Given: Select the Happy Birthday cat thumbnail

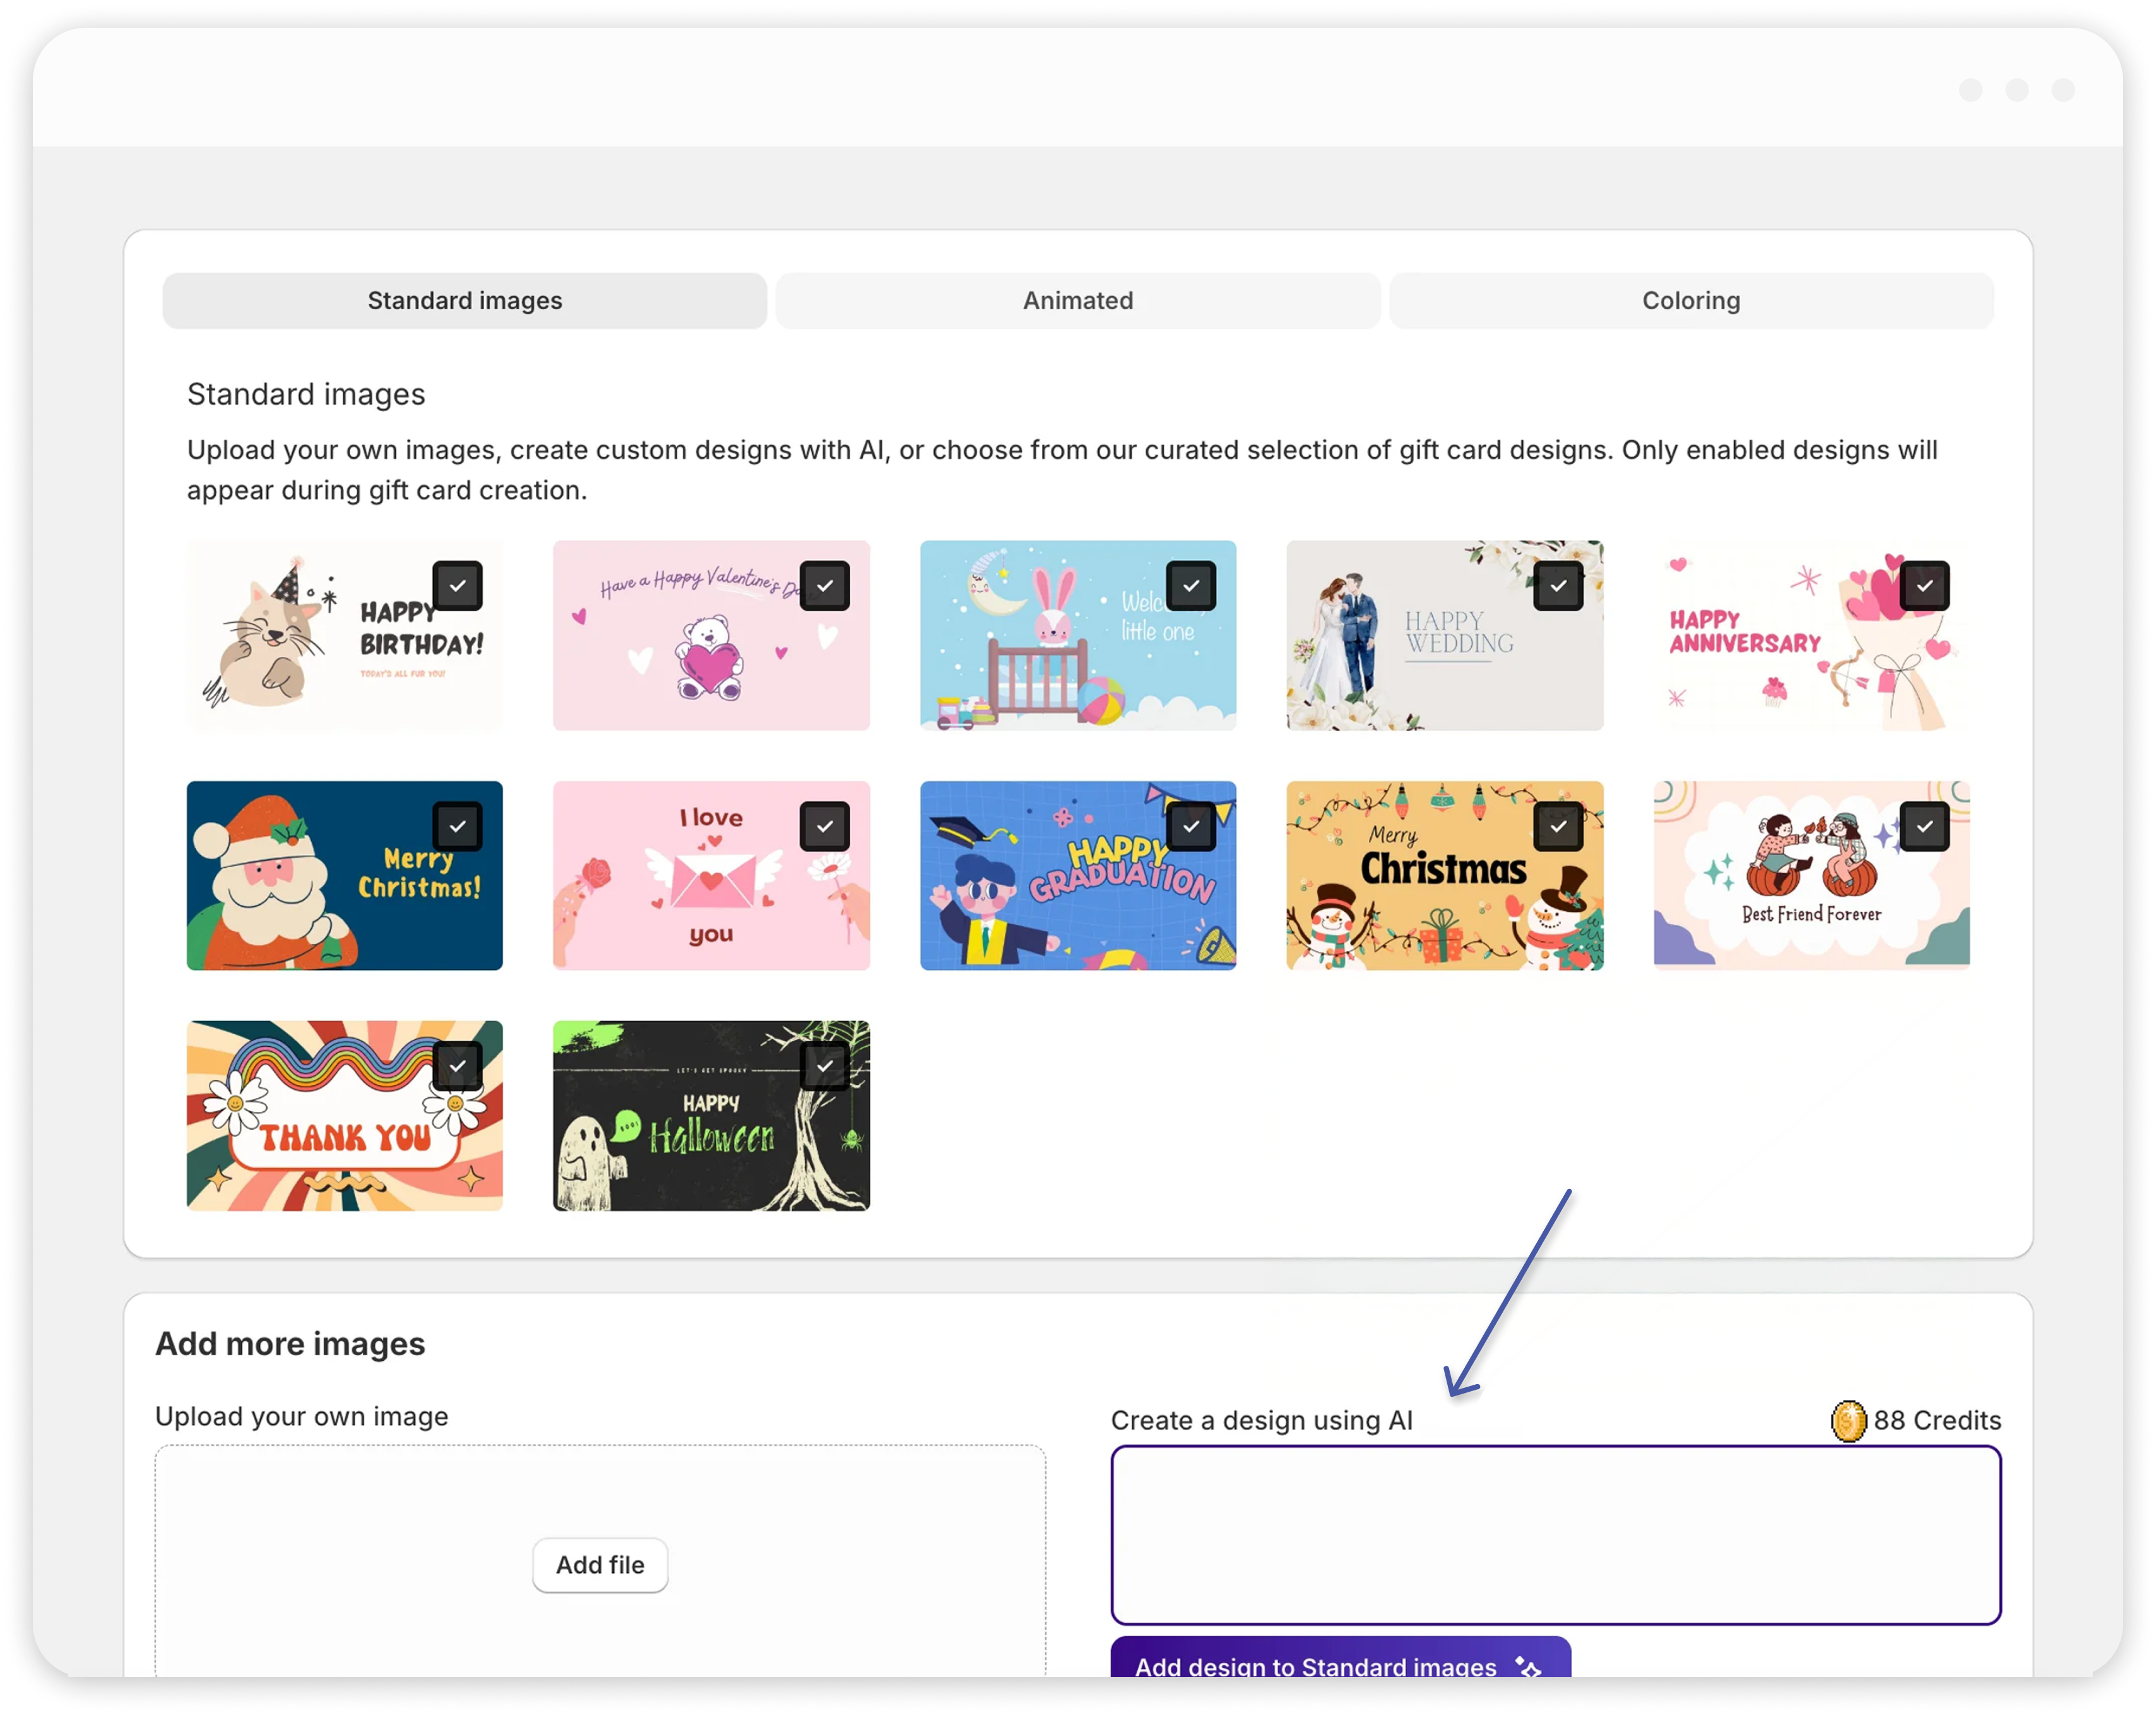Looking at the screenshot, I should point(344,635).
